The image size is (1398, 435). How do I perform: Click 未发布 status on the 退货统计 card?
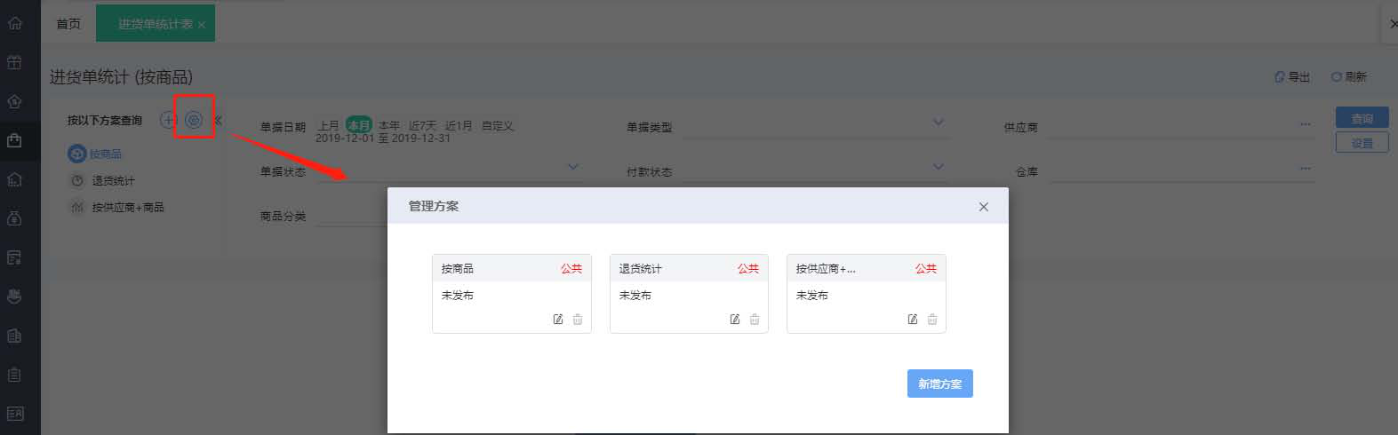(635, 295)
